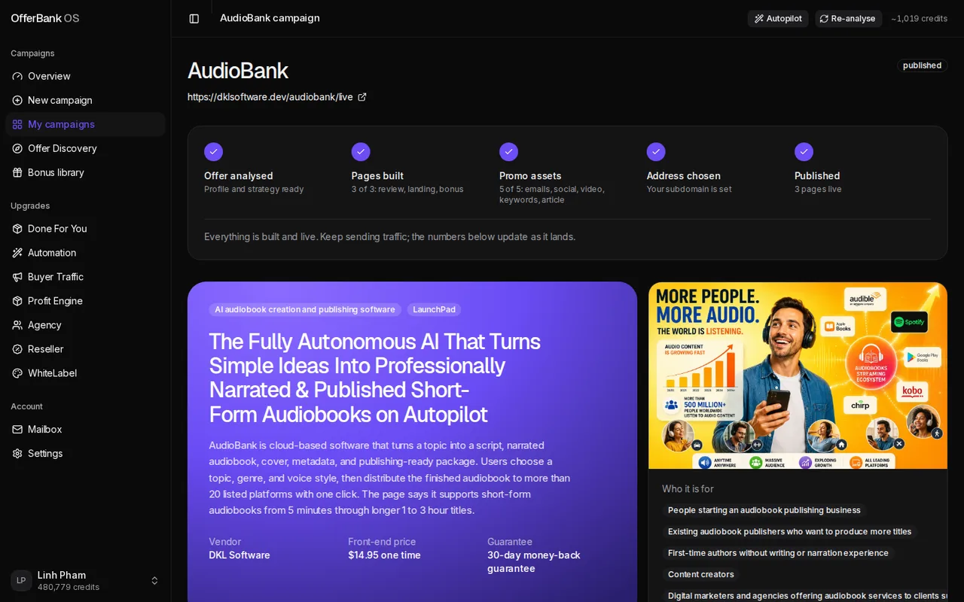This screenshot has height=602, width=964.
Task: Click the Settings gear icon
Action: [17, 453]
